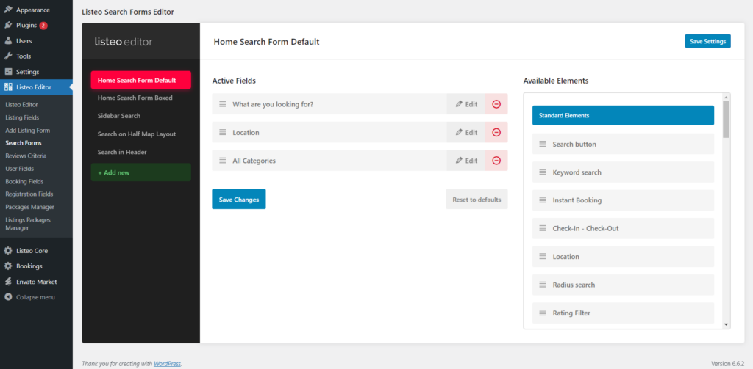
Task: Click the drag handle of Search button element
Action: pyautogui.click(x=543, y=144)
